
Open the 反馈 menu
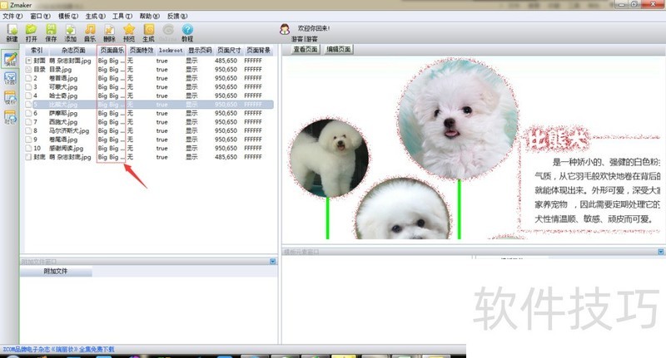click(177, 16)
